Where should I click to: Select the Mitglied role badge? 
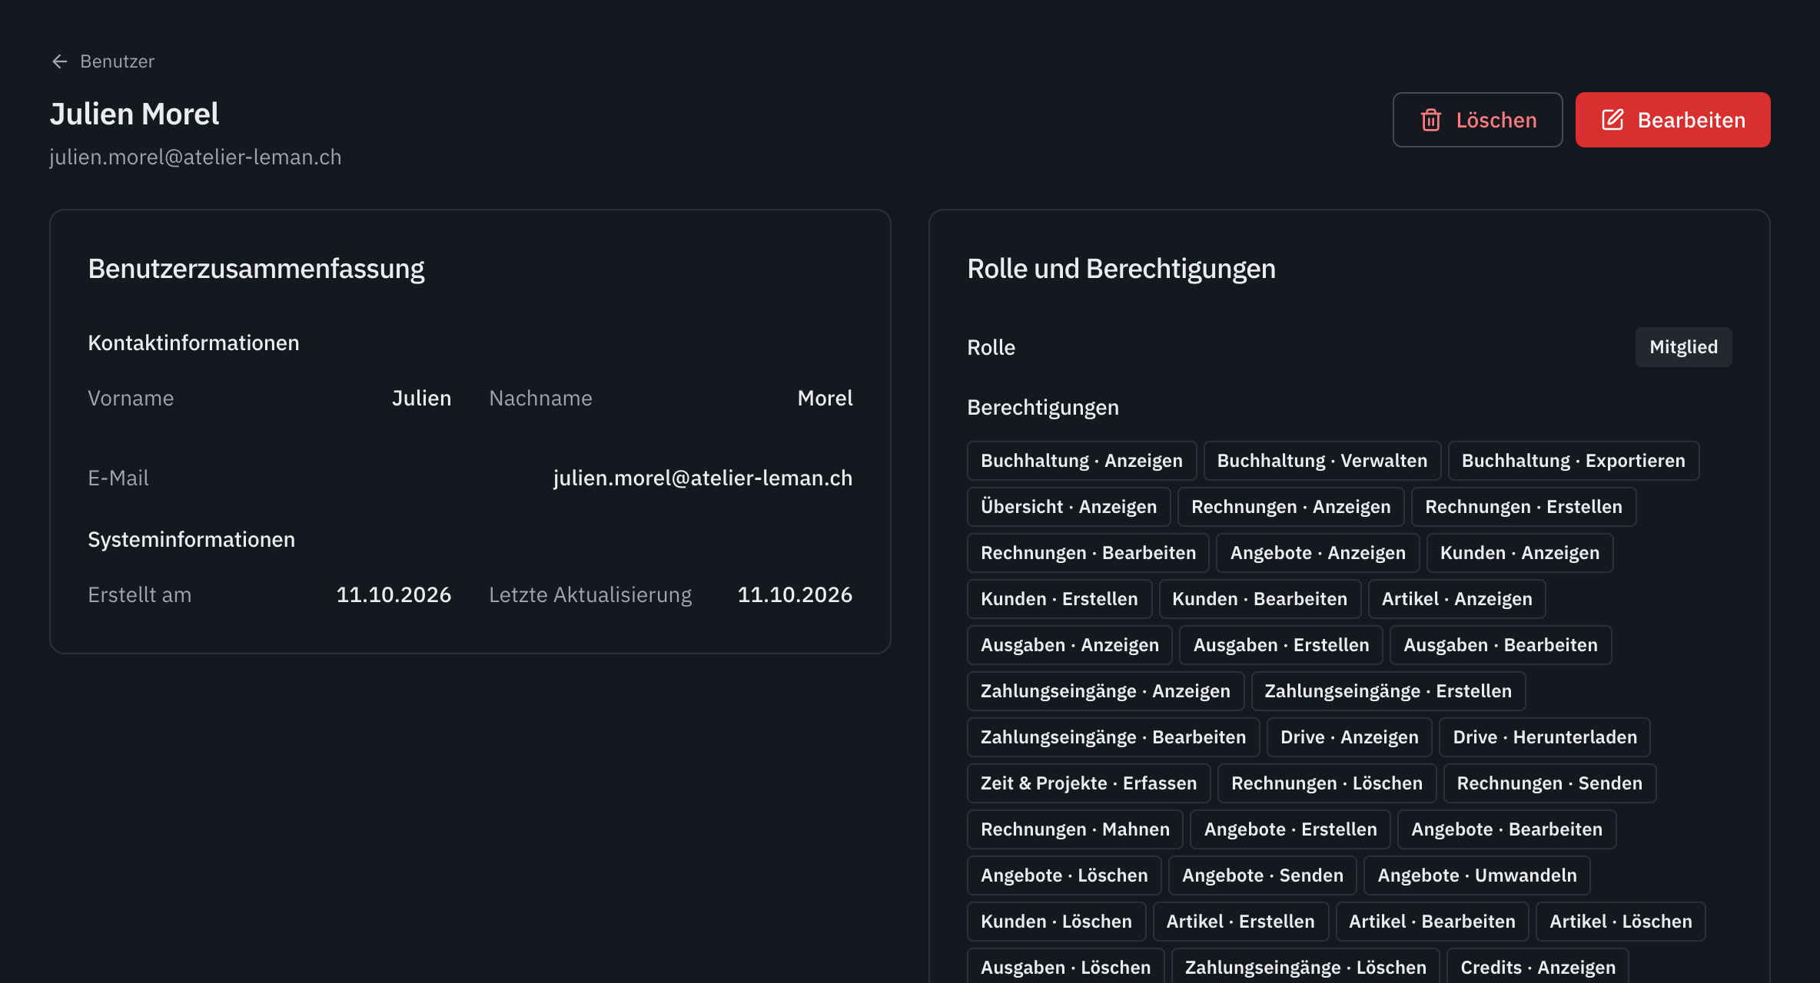1683,347
